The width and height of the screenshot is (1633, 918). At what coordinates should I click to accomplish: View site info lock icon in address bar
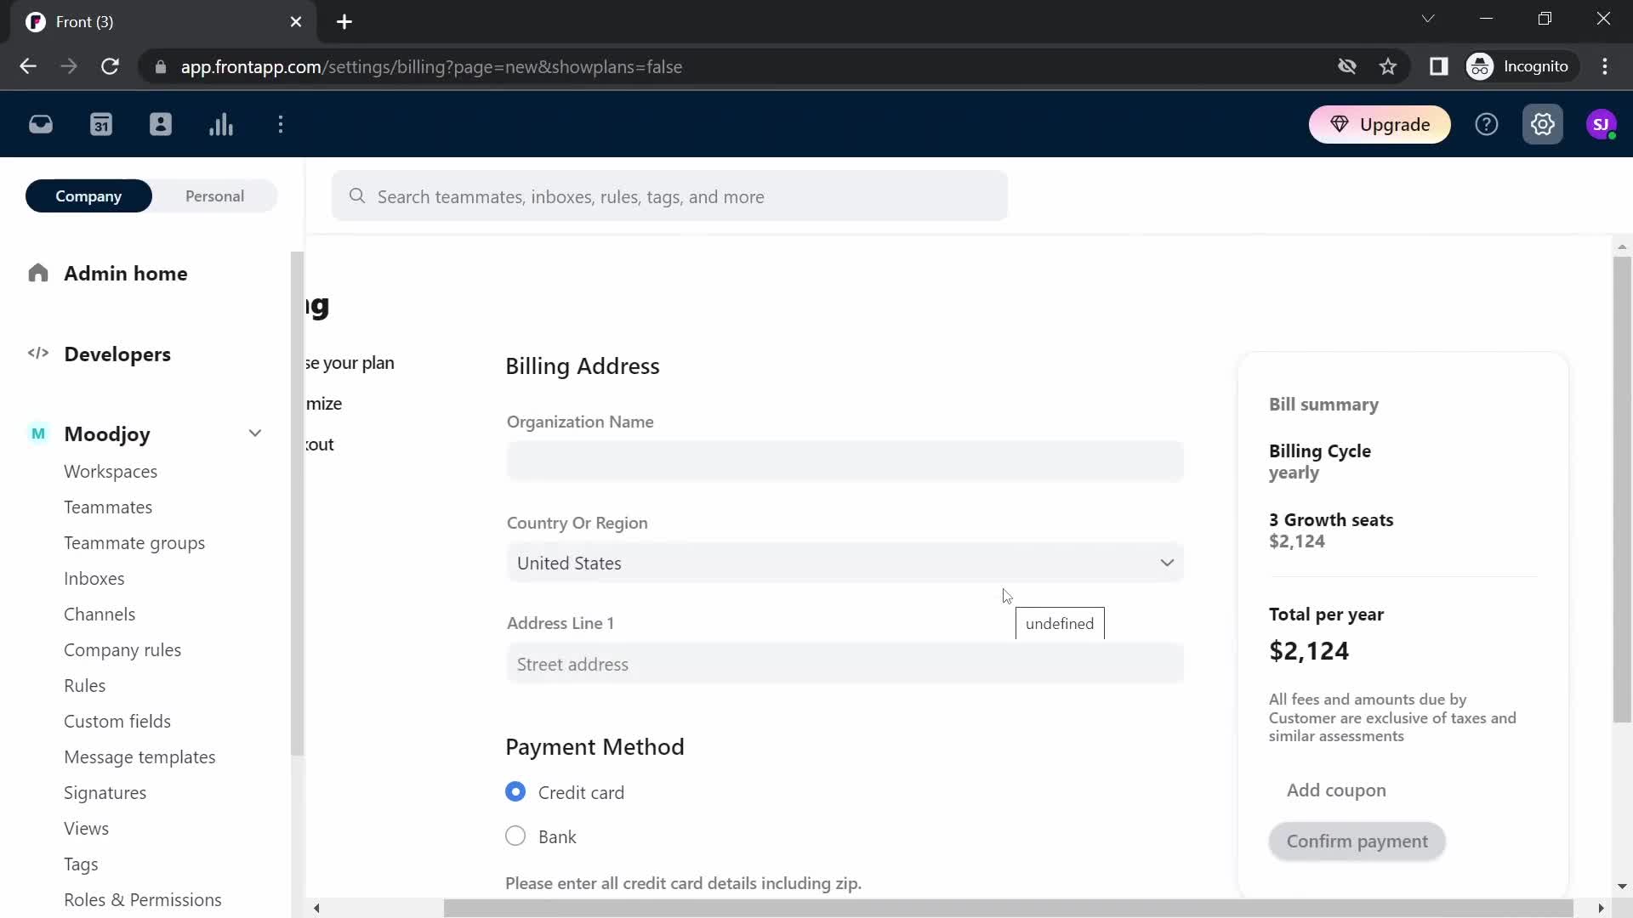click(161, 66)
